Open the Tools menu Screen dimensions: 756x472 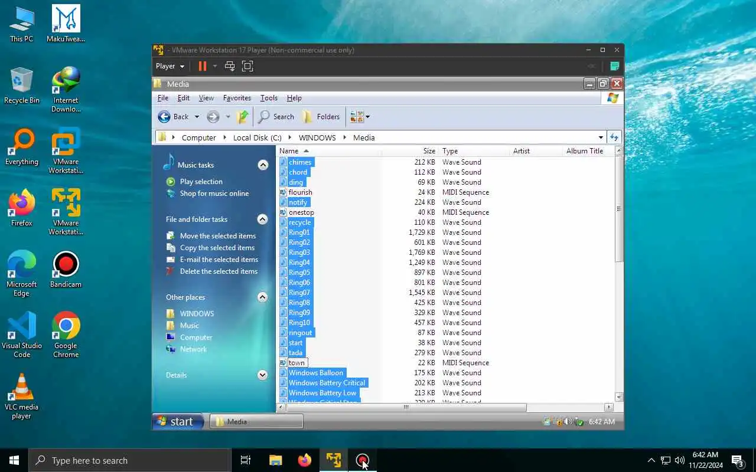coord(269,98)
